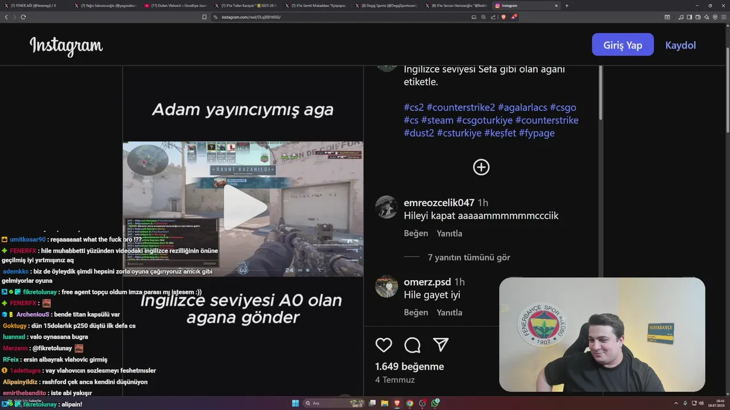Open comments with the speech bubble icon

click(x=412, y=345)
